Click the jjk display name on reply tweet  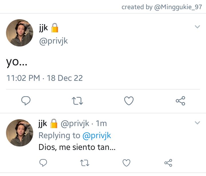tap(43, 124)
